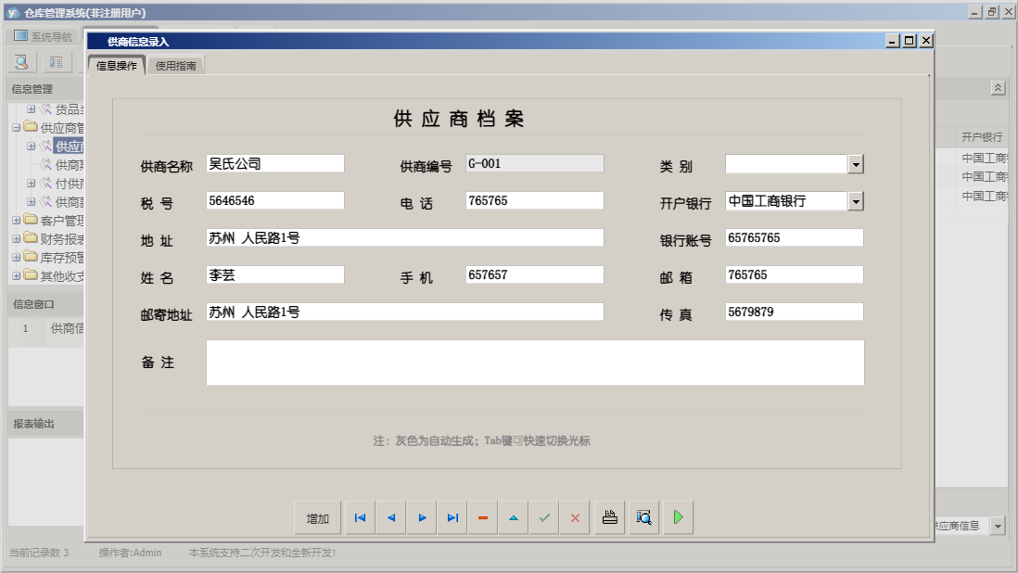The image size is (1018, 573).
Task: Click the 备注 text area
Action: tap(535, 363)
